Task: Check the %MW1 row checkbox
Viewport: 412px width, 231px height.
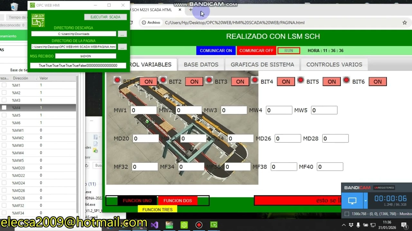Action: (4, 130)
